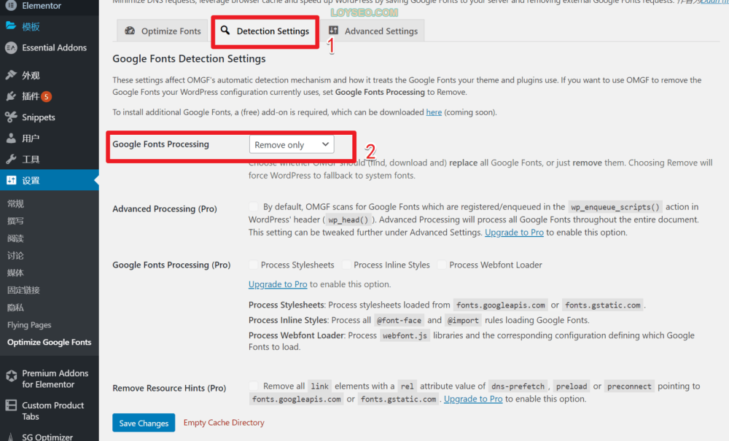The width and height of the screenshot is (729, 441).
Task: Open 讨论 discussion settings submenu
Action: click(x=16, y=256)
